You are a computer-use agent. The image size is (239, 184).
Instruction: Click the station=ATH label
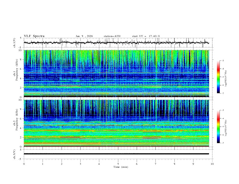pyautogui.click(x=112, y=36)
